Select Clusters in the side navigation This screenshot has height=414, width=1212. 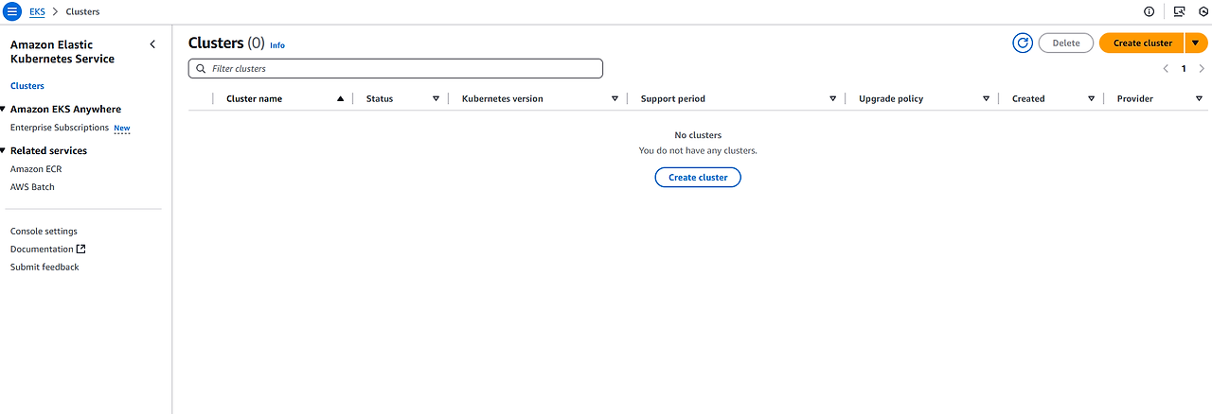tap(27, 86)
